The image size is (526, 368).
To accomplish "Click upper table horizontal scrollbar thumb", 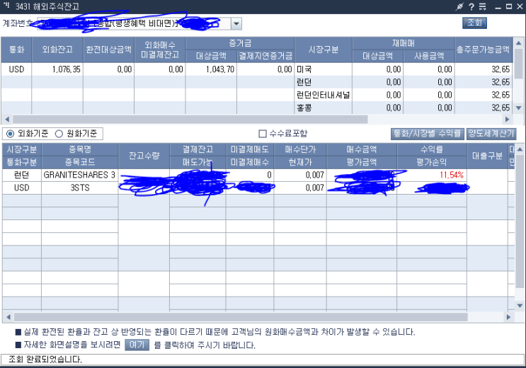I will tap(190, 119).
